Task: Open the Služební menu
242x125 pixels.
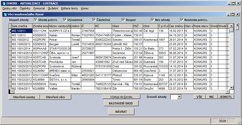Action: [53, 9]
